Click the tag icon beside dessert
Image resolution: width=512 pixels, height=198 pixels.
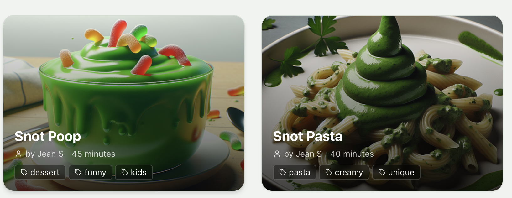(24, 172)
